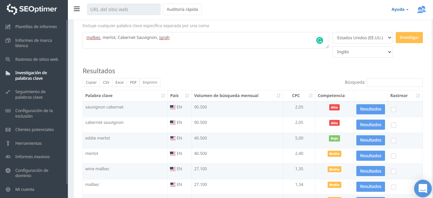
Task: Sort by Volumen de búsqueda mensual
Action: (278, 96)
